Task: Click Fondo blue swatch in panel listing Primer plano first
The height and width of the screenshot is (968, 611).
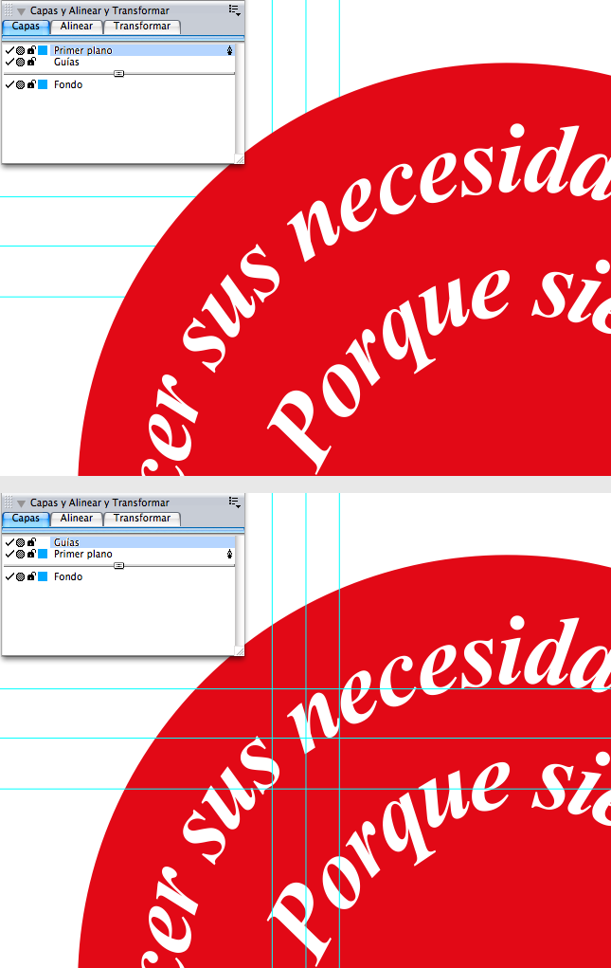Action: 44,84
